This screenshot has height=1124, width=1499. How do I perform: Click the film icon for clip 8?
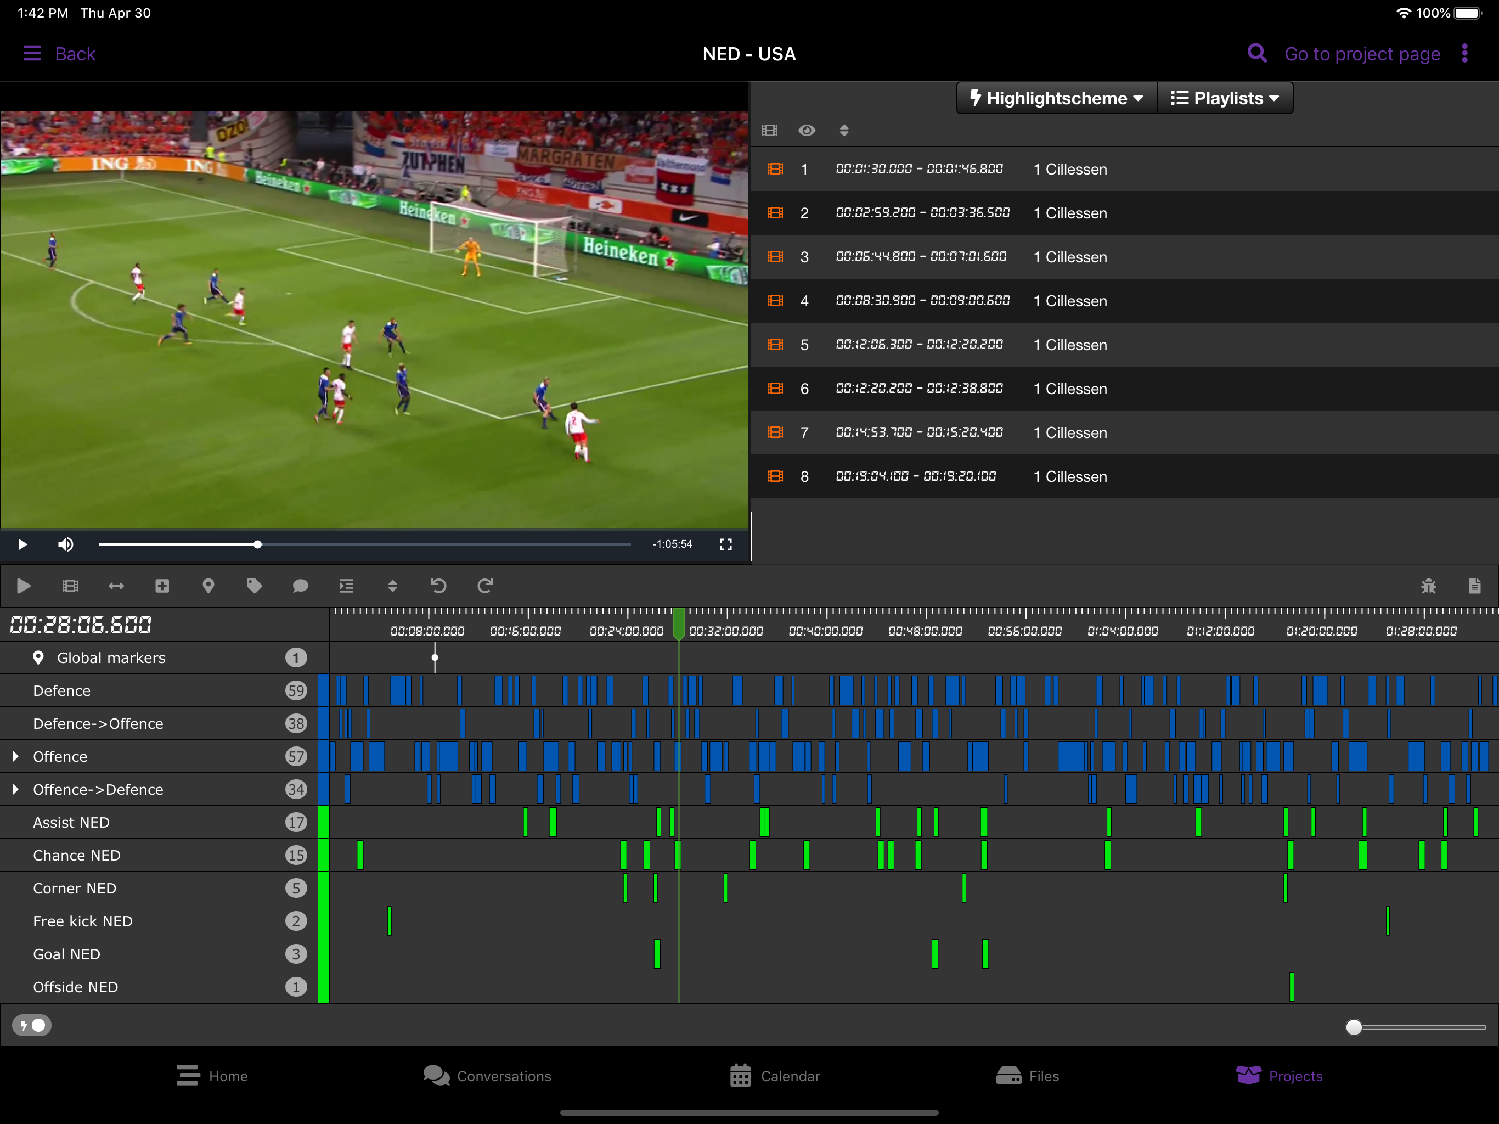(x=775, y=476)
